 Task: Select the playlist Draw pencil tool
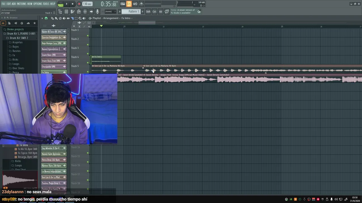pyautogui.click(x=52, y=18)
